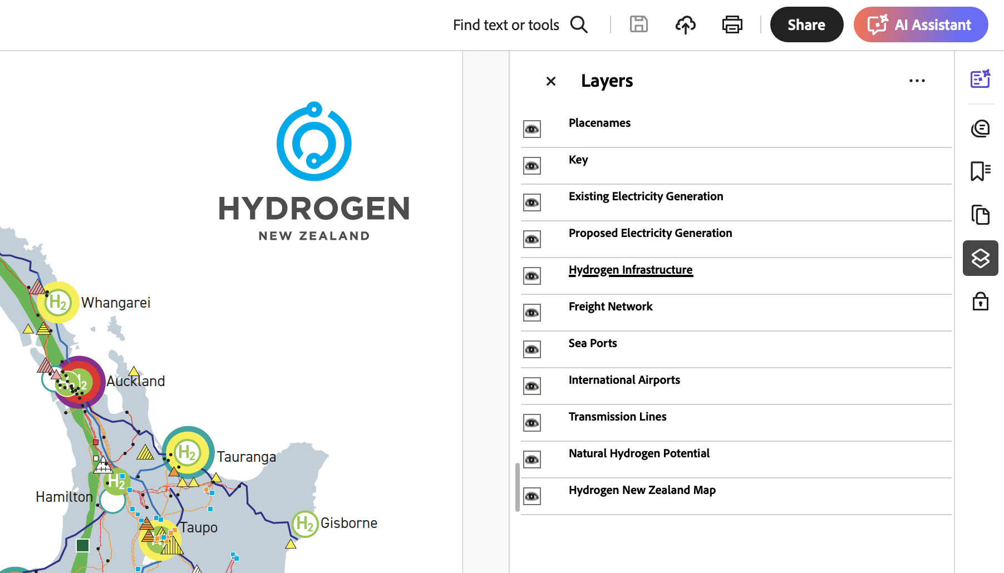Click the save file icon
Image resolution: width=1004 pixels, height=573 pixels.
638,24
